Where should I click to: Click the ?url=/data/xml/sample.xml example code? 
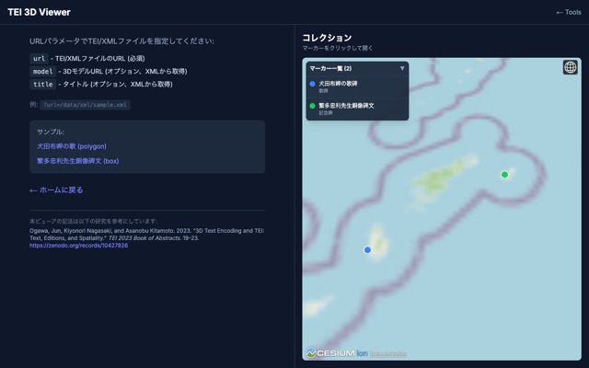click(86, 105)
